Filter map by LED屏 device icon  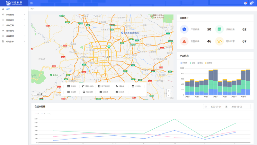[101, 92]
